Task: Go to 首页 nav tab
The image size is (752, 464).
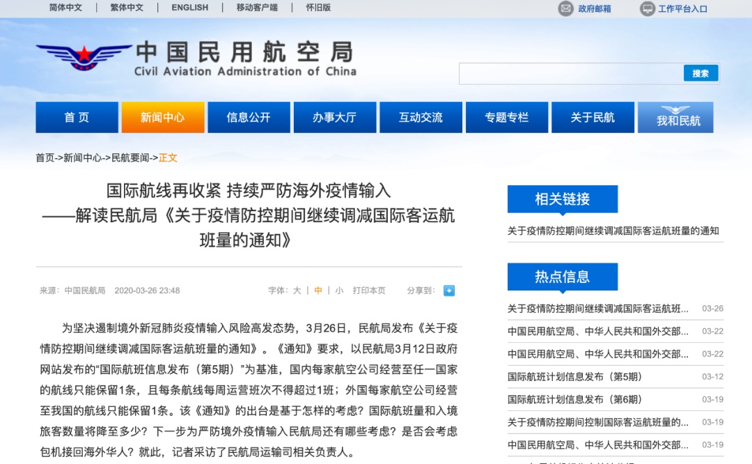Action: (77, 117)
